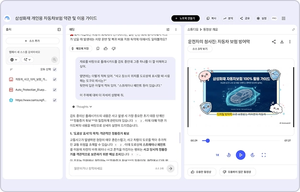Open the https://www.samsungfi... web source

click(31, 100)
